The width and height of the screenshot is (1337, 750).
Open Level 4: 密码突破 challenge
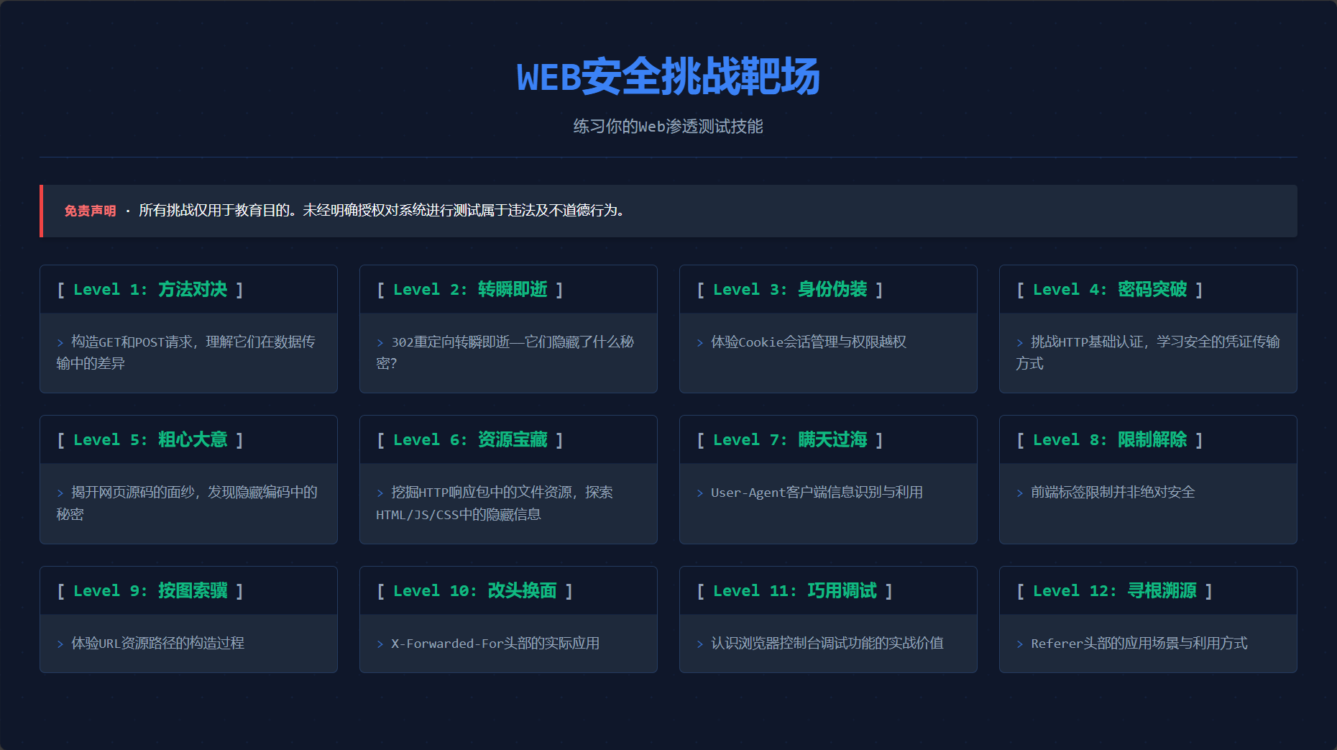click(1148, 329)
